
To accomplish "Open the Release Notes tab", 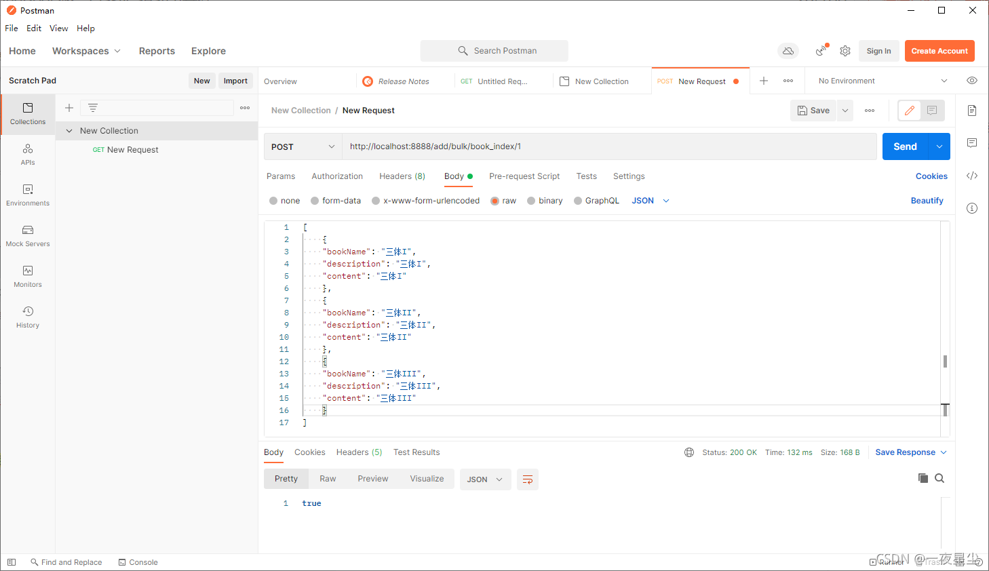I will pyautogui.click(x=404, y=81).
